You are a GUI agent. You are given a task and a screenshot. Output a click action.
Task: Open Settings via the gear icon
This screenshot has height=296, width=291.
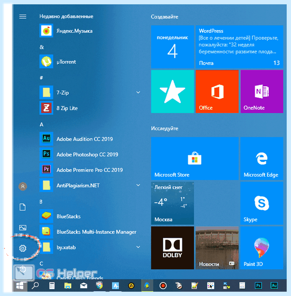23,248
